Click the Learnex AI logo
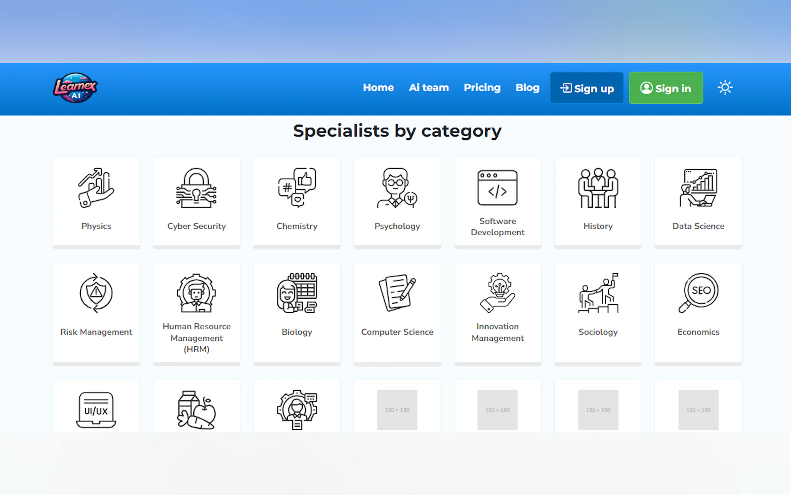Image resolution: width=791 pixels, height=495 pixels. click(x=75, y=88)
